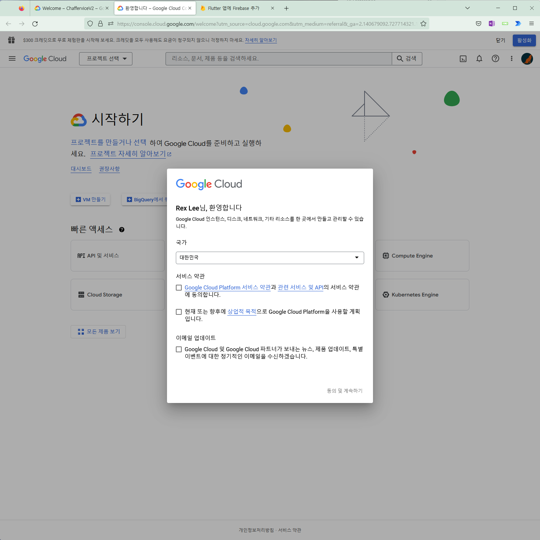Open the Firefox application menu

pos(531,24)
